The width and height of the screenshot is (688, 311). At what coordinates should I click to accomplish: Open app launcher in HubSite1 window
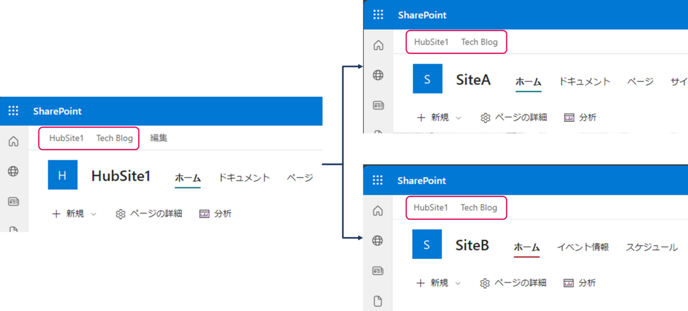click(x=13, y=111)
